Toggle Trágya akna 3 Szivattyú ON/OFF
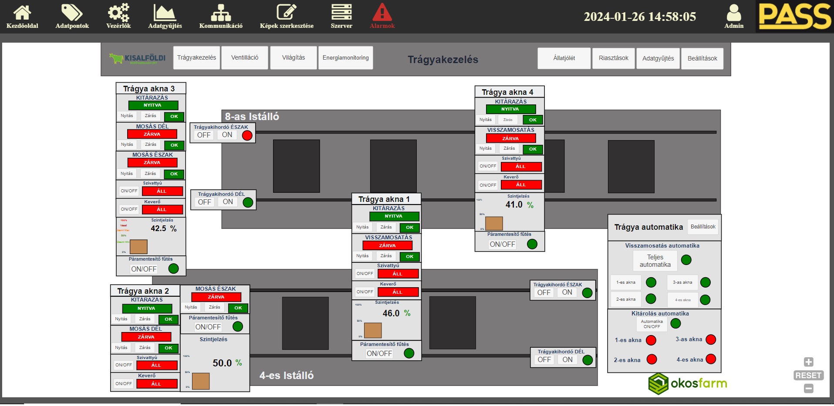The width and height of the screenshot is (834, 406). coord(129,191)
